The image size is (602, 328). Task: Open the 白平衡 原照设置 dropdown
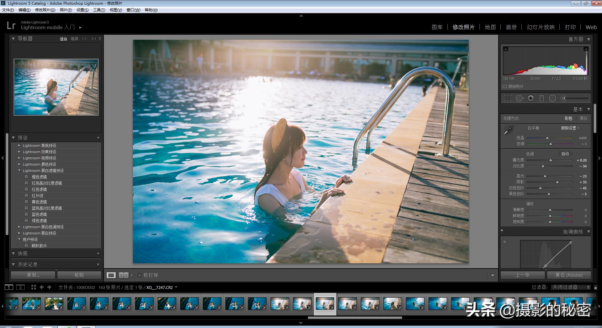click(570, 128)
